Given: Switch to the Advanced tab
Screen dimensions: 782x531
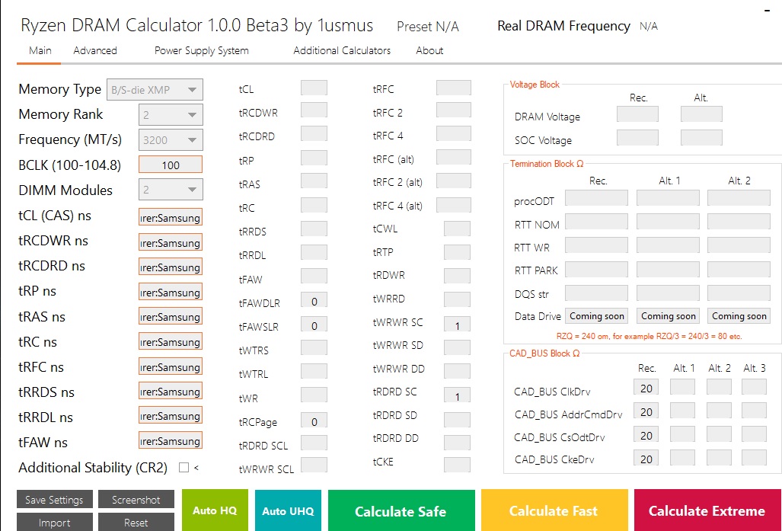Looking at the screenshot, I should click(x=95, y=50).
